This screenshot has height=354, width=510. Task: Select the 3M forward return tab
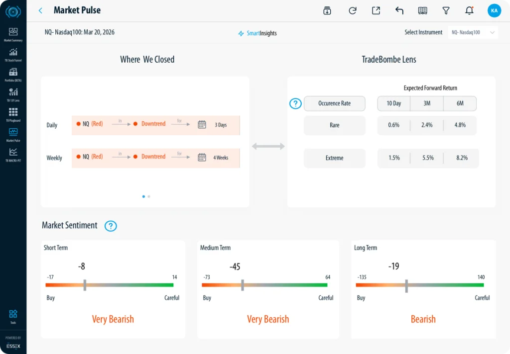pos(426,103)
